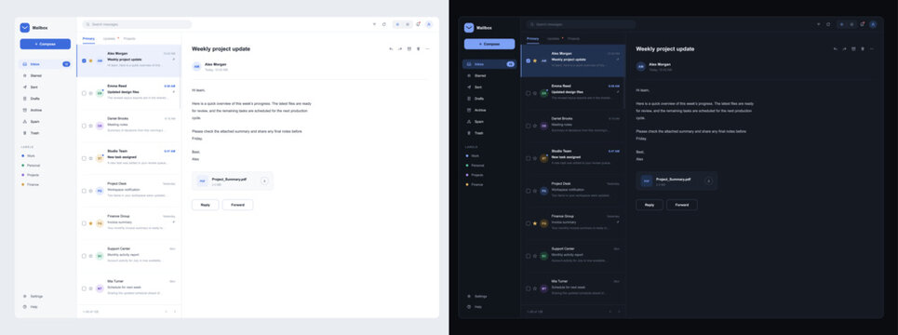Switch to Updates tab in dark theme
The height and width of the screenshot is (335, 898).
(555, 38)
